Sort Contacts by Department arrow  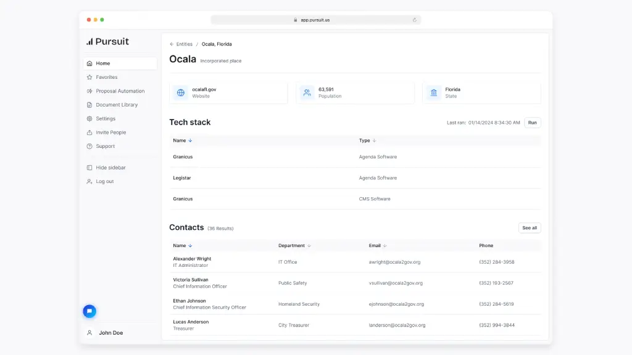309,245
